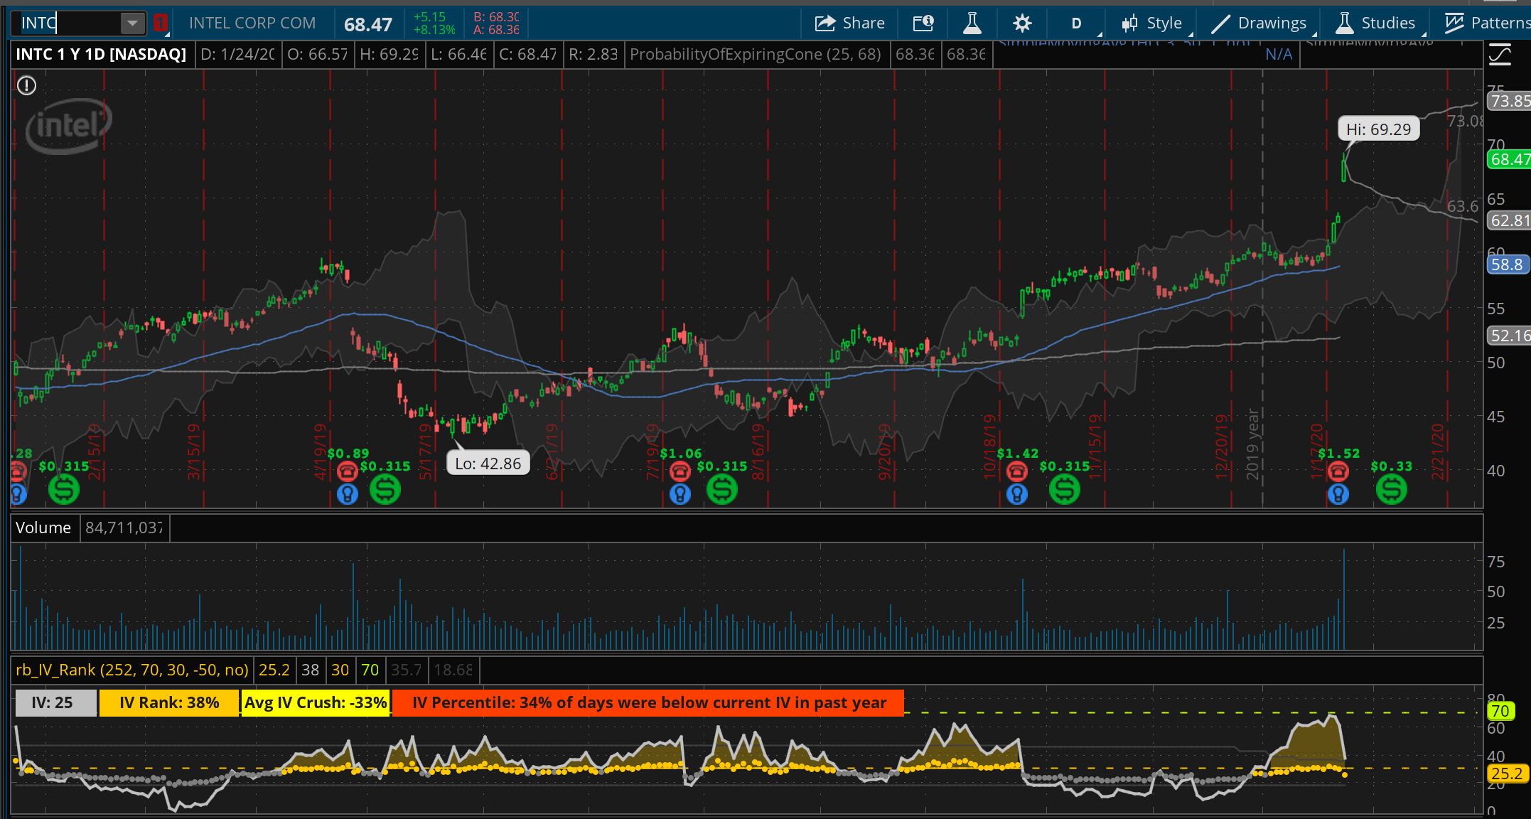Image resolution: width=1531 pixels, height=819 pixels.
Task: Click blue lightbulb icon under $1.42 earnings
Action: [x=1017, y=494]
